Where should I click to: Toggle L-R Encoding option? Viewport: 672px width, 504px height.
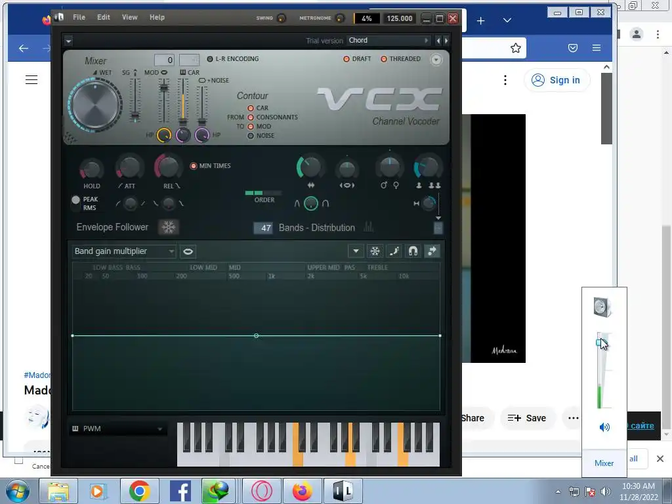(x=233, y=58)
